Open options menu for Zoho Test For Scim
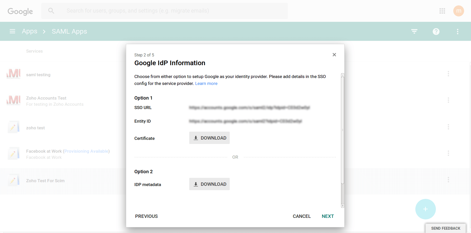The height and width of the screenshot is (233, 471). click(x=448, y=180)
